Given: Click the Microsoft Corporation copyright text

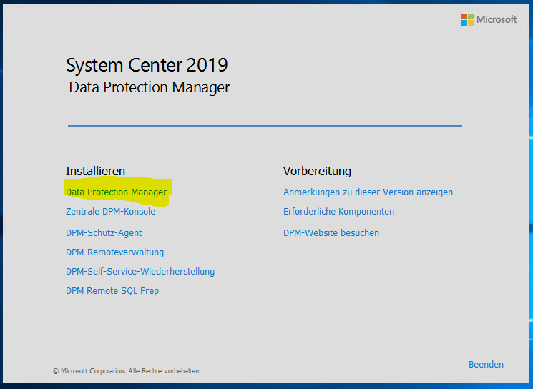Looking at the screenshot, I should click(127, 371).
